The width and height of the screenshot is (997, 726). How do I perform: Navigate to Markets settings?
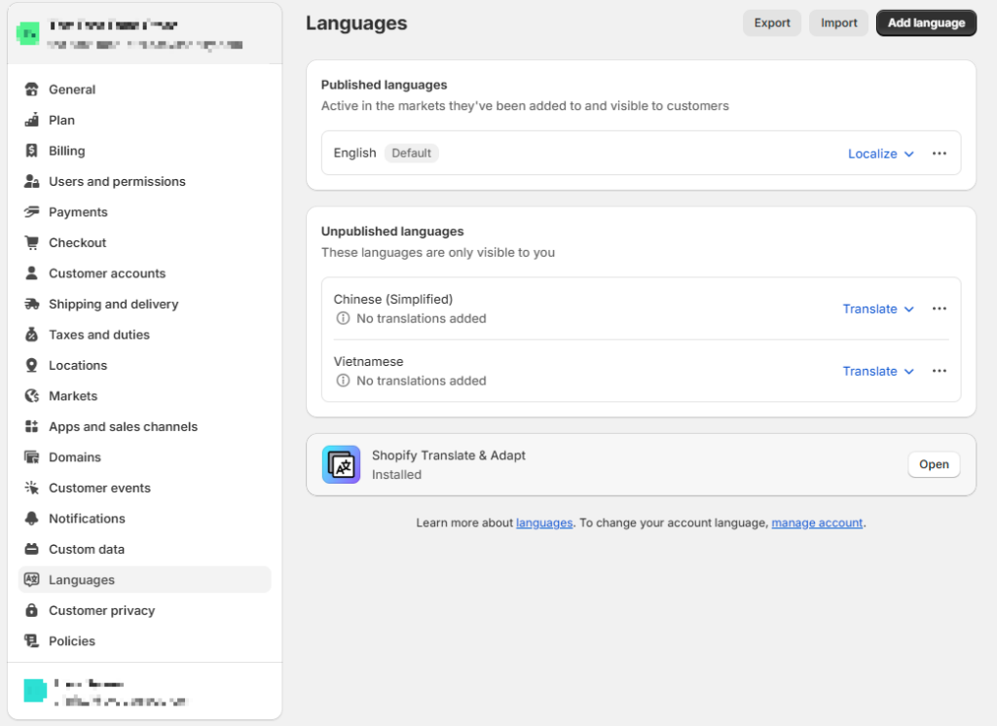(145, 395)
